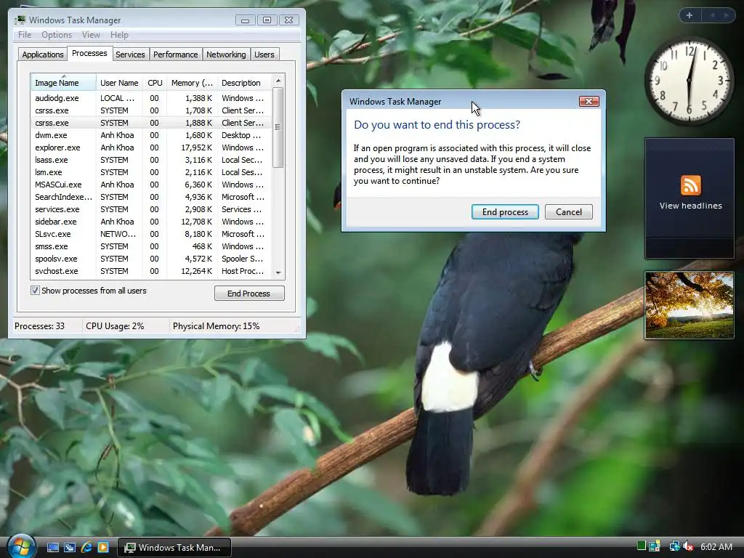The width and height of the screenshot is (744, 558).
Task: Click the sidebar next gadgets page arrow
Action: 726,15
